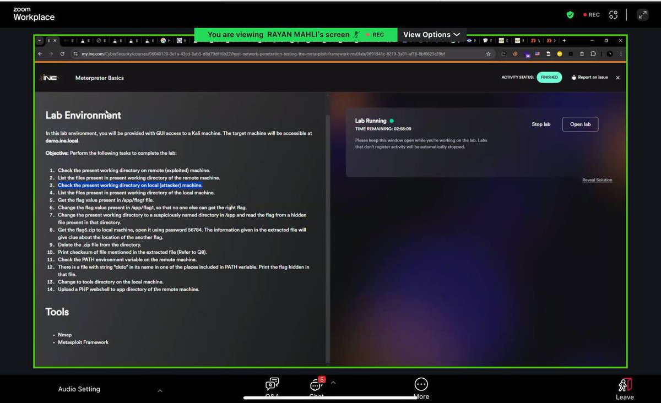Open a new browser tab with plus
The height and width of the screenshot is (403, 661).
[x=564, y=40]
